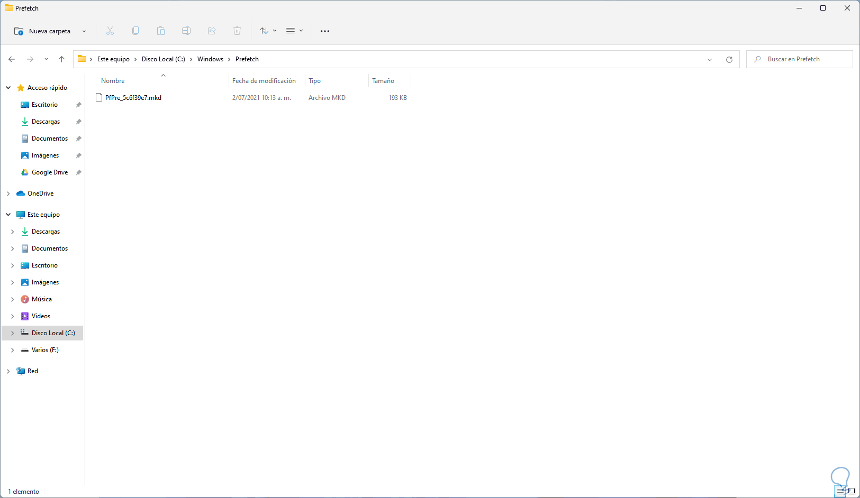The width and height of the screenshot is (860, 498).
Task: Open the Nueva carpeta dropdown arrow
Action: click(x=84, y=31)
